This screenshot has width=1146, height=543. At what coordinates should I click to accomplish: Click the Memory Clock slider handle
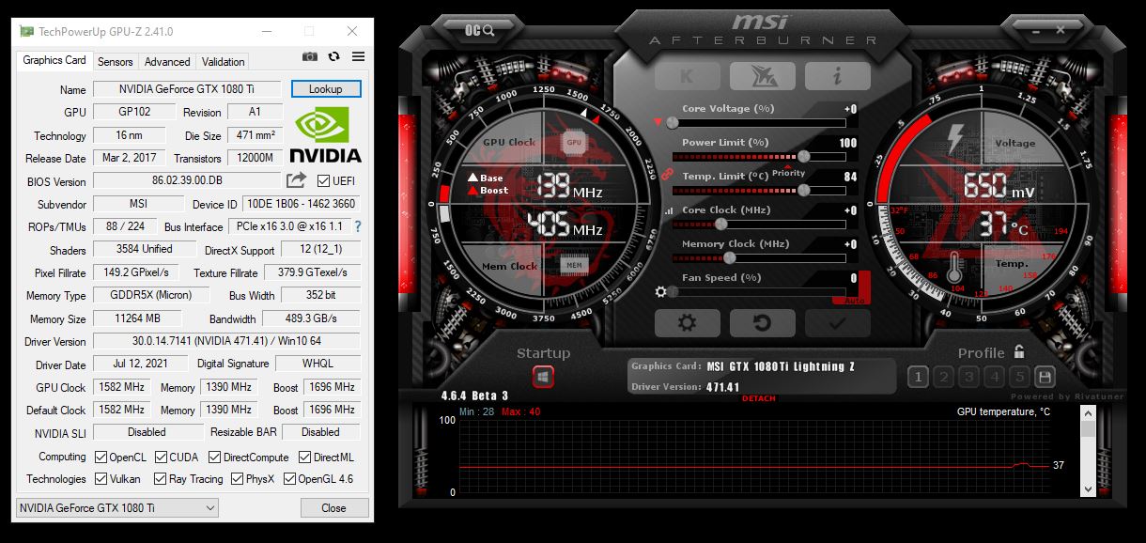point(729,257)
